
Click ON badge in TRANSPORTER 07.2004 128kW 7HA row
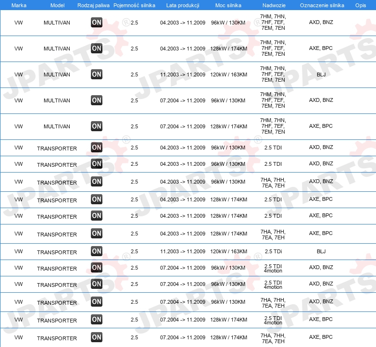tap(97, 337)
